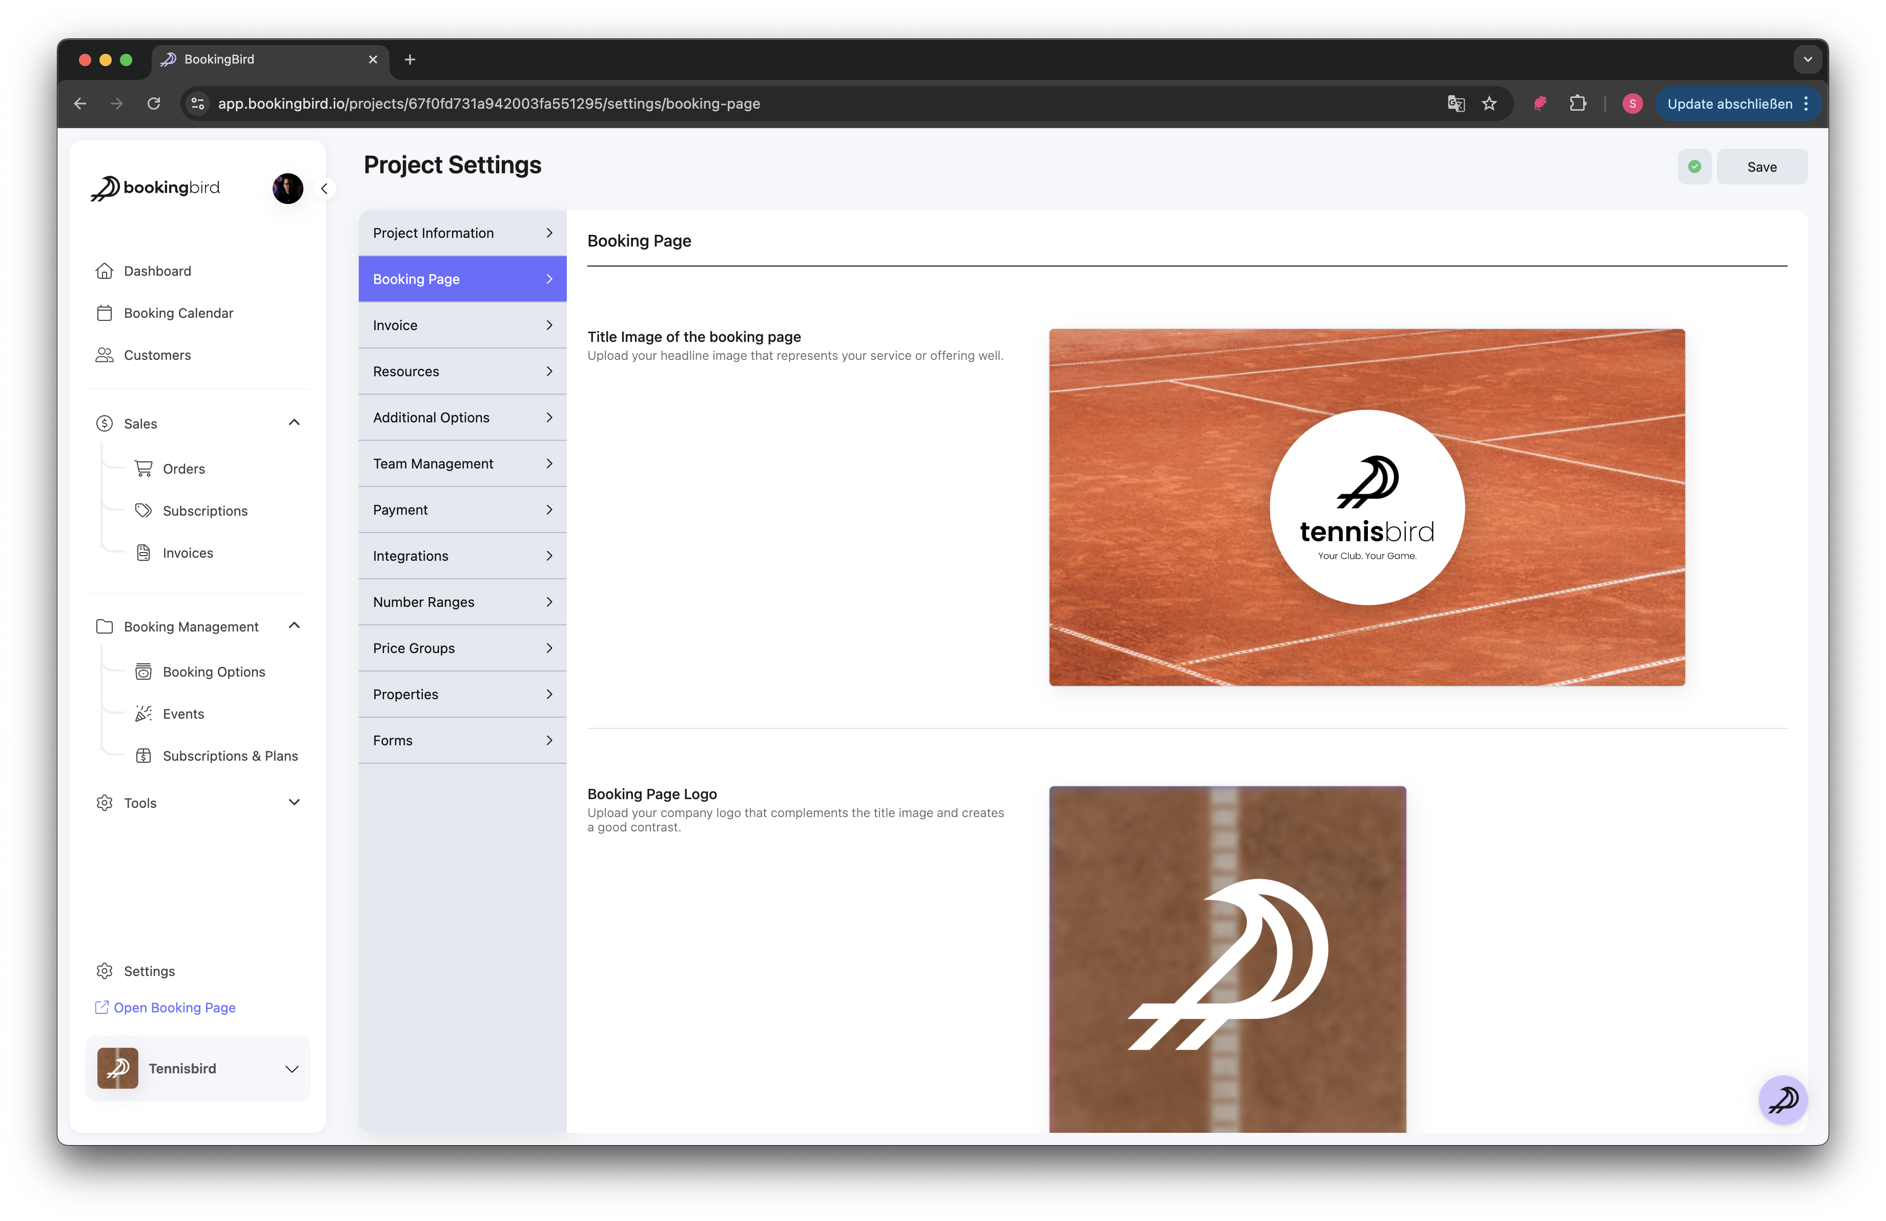Open the Team Management settings tab
The height and width of the screenshot is (1221, 1886).
[x=462, y=463]
